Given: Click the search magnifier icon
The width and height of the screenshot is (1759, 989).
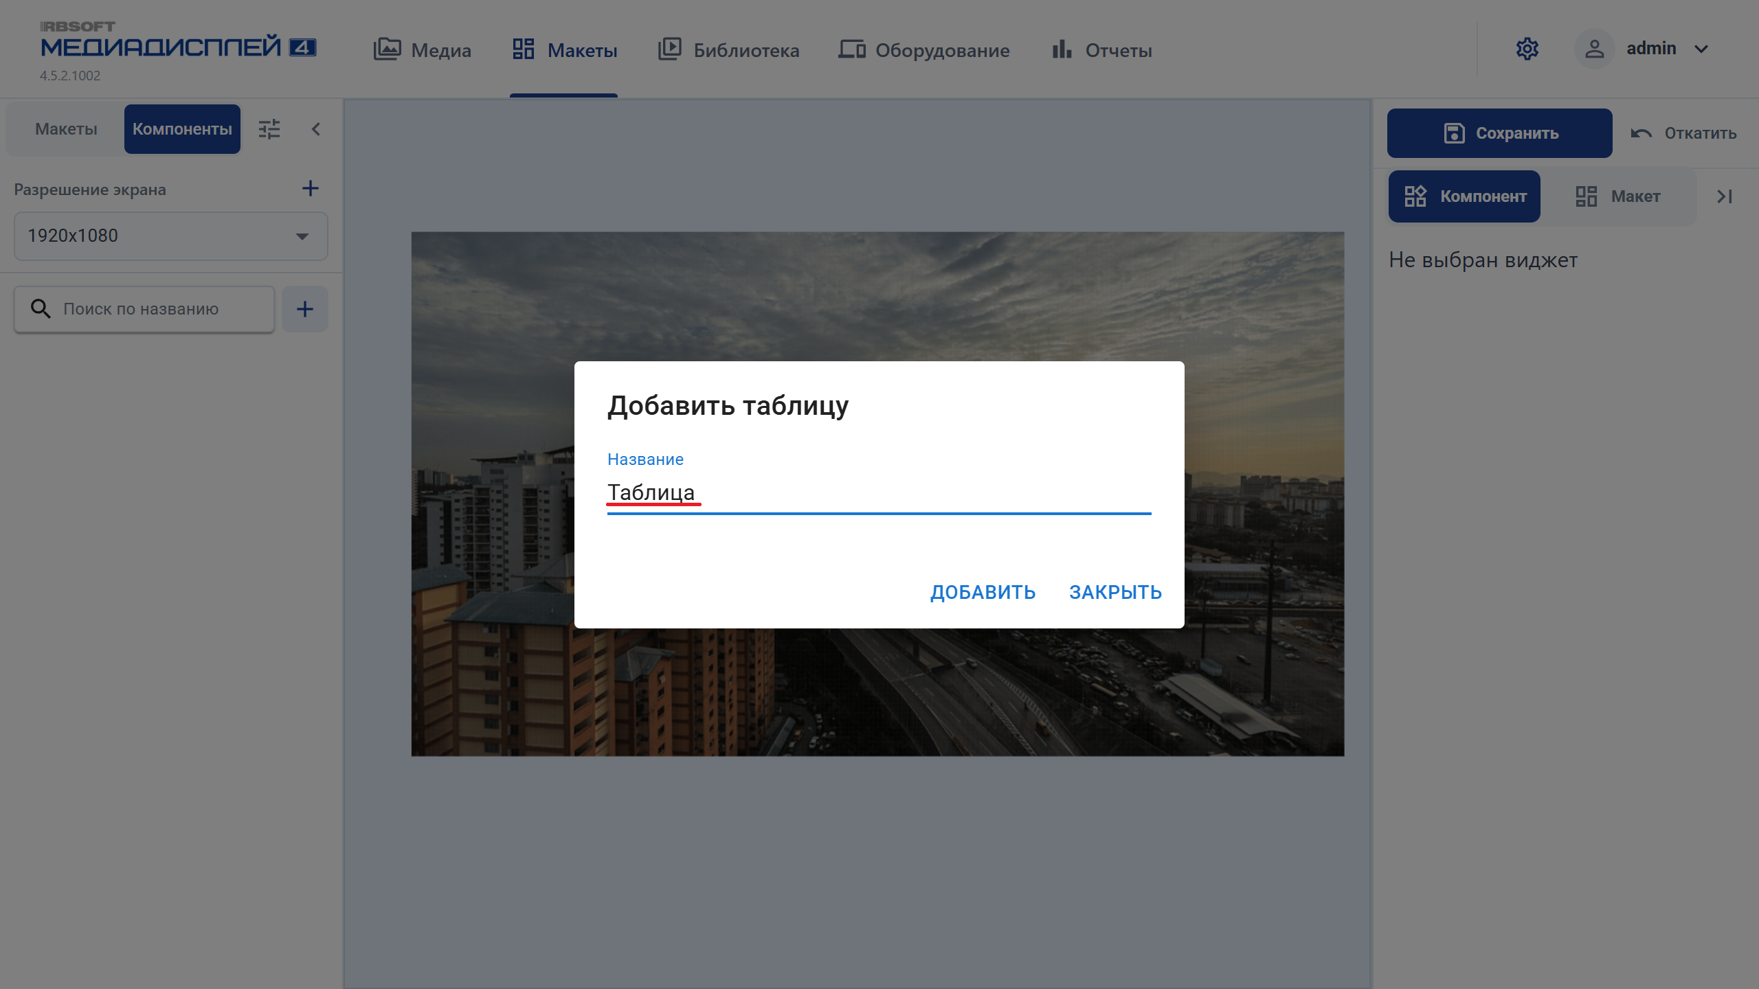Looking at the screenshot, I should (x=41, y=309).
